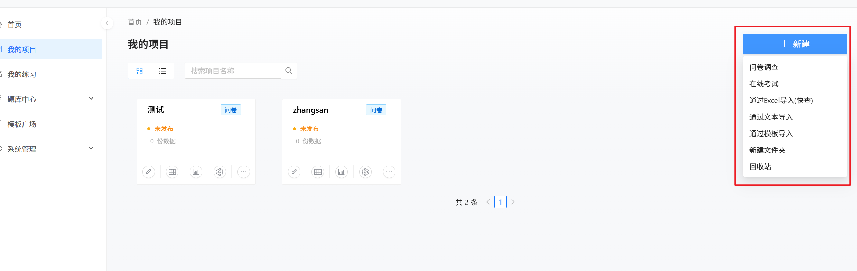The image size is (857, 271).
Task: Choose 通过文本导入 option
Action: [795, 117]
